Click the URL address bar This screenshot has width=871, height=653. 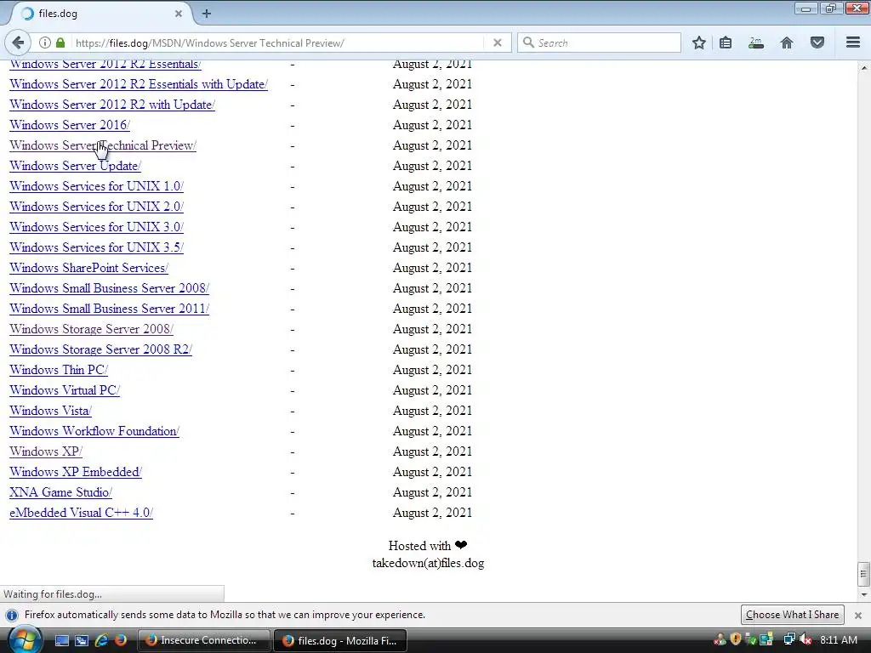[278, 43]
